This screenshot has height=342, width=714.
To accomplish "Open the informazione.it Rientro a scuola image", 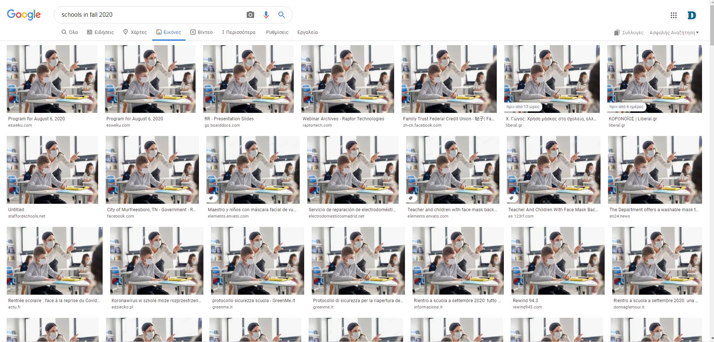I will tap(458, 261).
